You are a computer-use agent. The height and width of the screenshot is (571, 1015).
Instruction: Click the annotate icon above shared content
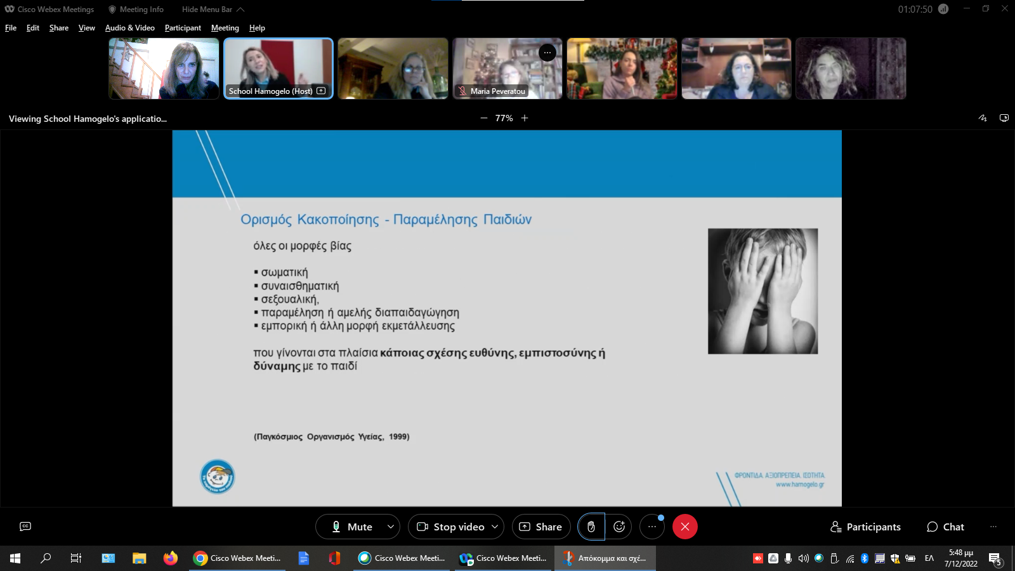(983, 118)
